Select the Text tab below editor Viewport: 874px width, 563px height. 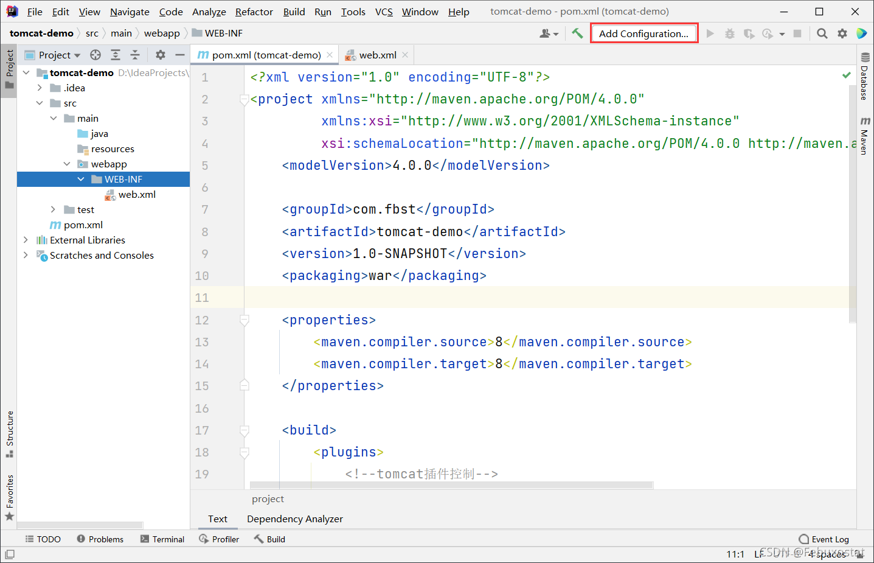(x=218, y=519)
